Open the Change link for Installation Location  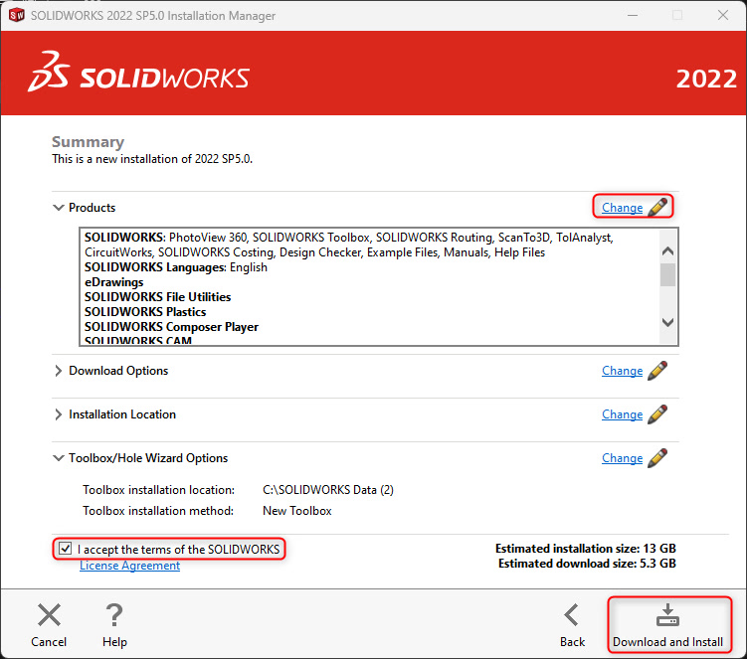(623, 414)
